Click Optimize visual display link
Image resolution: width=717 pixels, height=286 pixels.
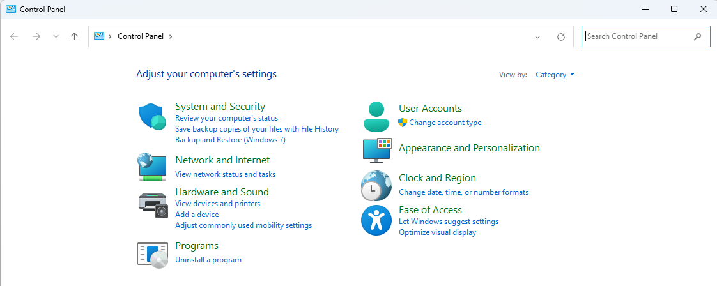tap(437, 232)
